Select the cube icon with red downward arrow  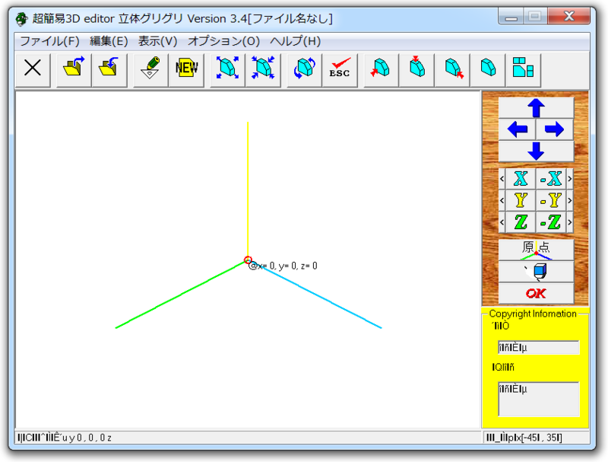pos(416,69)
